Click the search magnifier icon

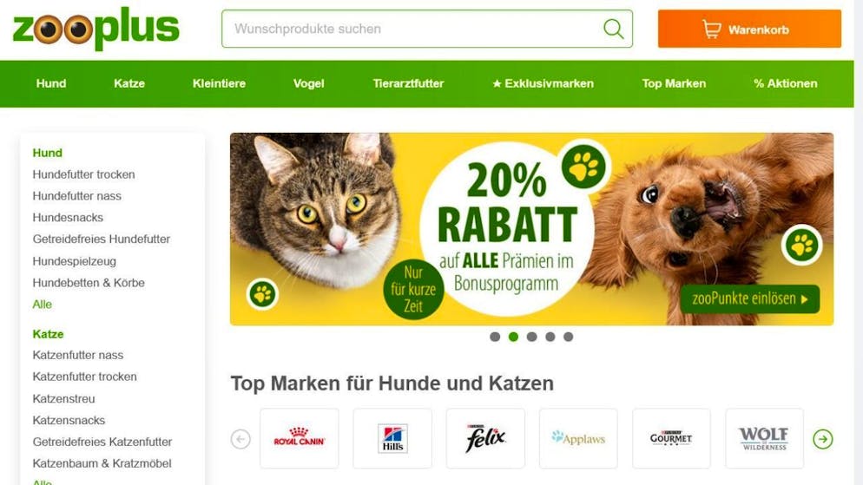pyautogui.click(x=613, y=29)
